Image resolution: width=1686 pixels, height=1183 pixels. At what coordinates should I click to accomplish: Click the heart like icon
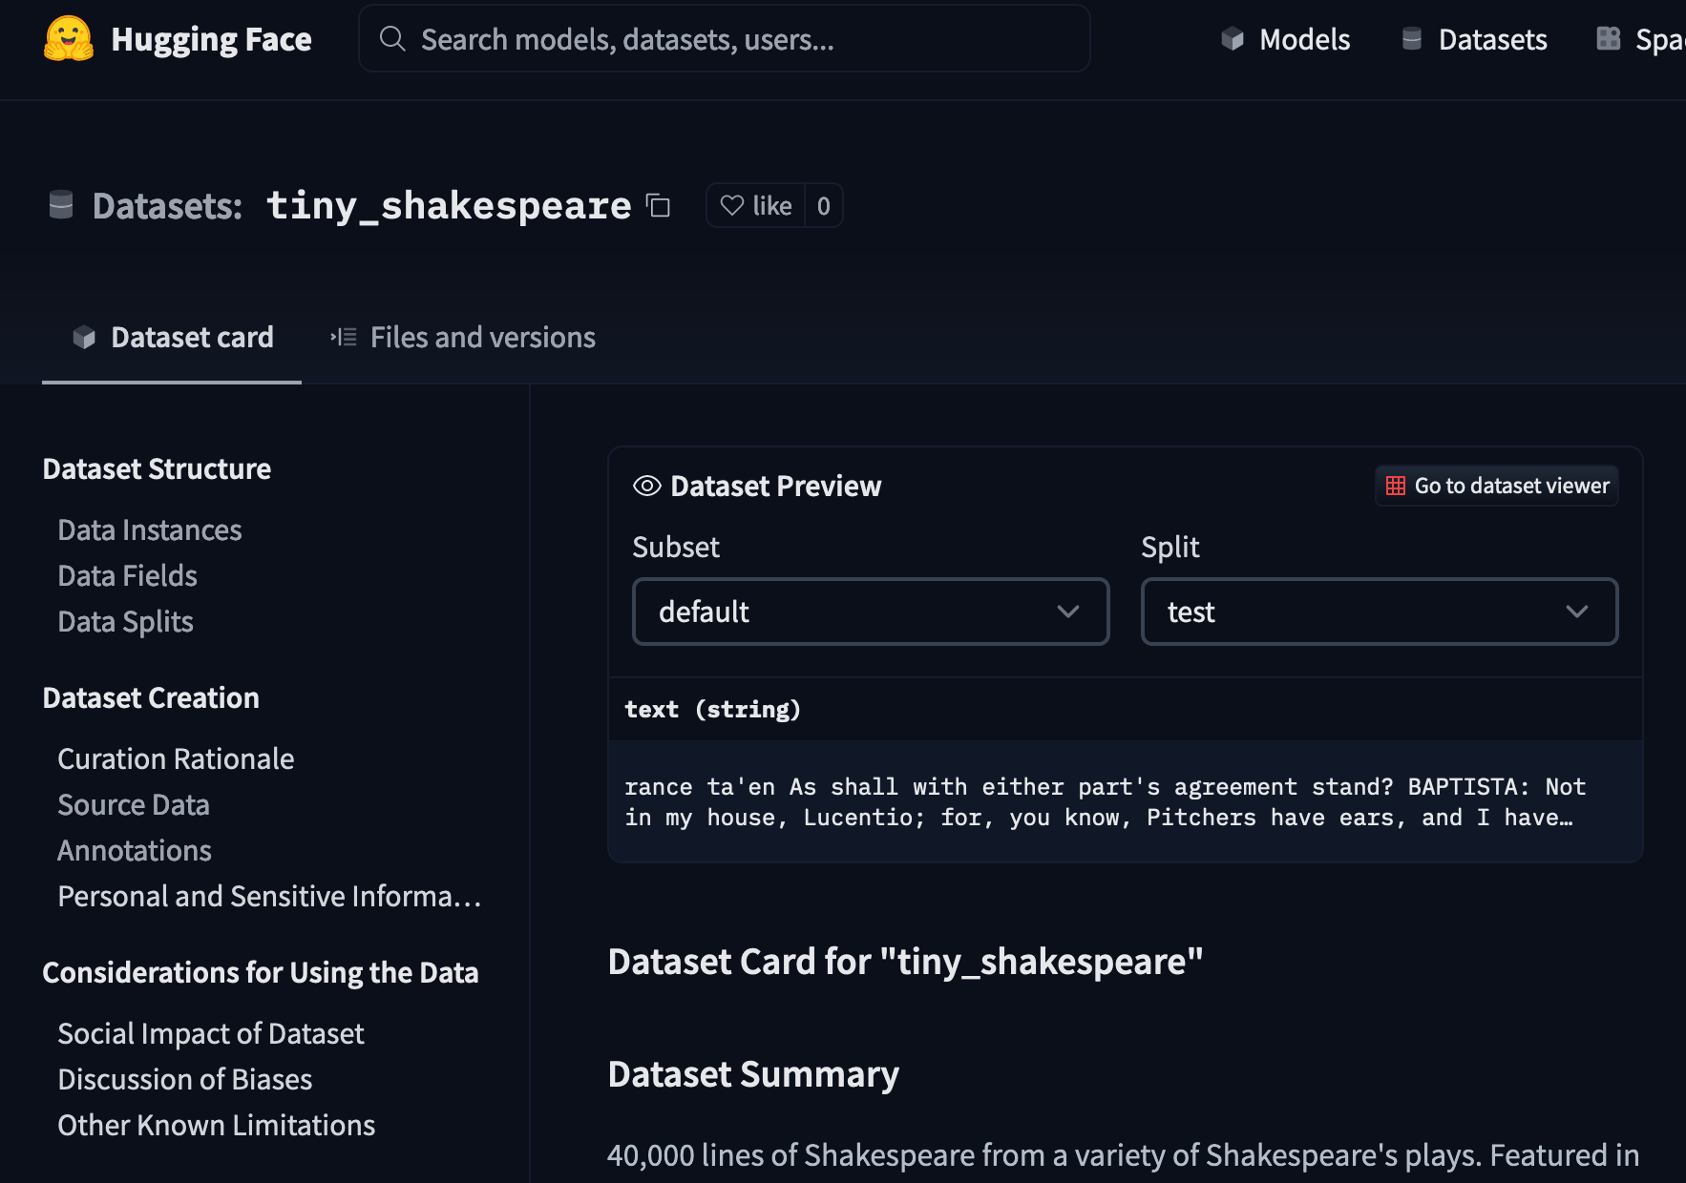tap(732, 206)
